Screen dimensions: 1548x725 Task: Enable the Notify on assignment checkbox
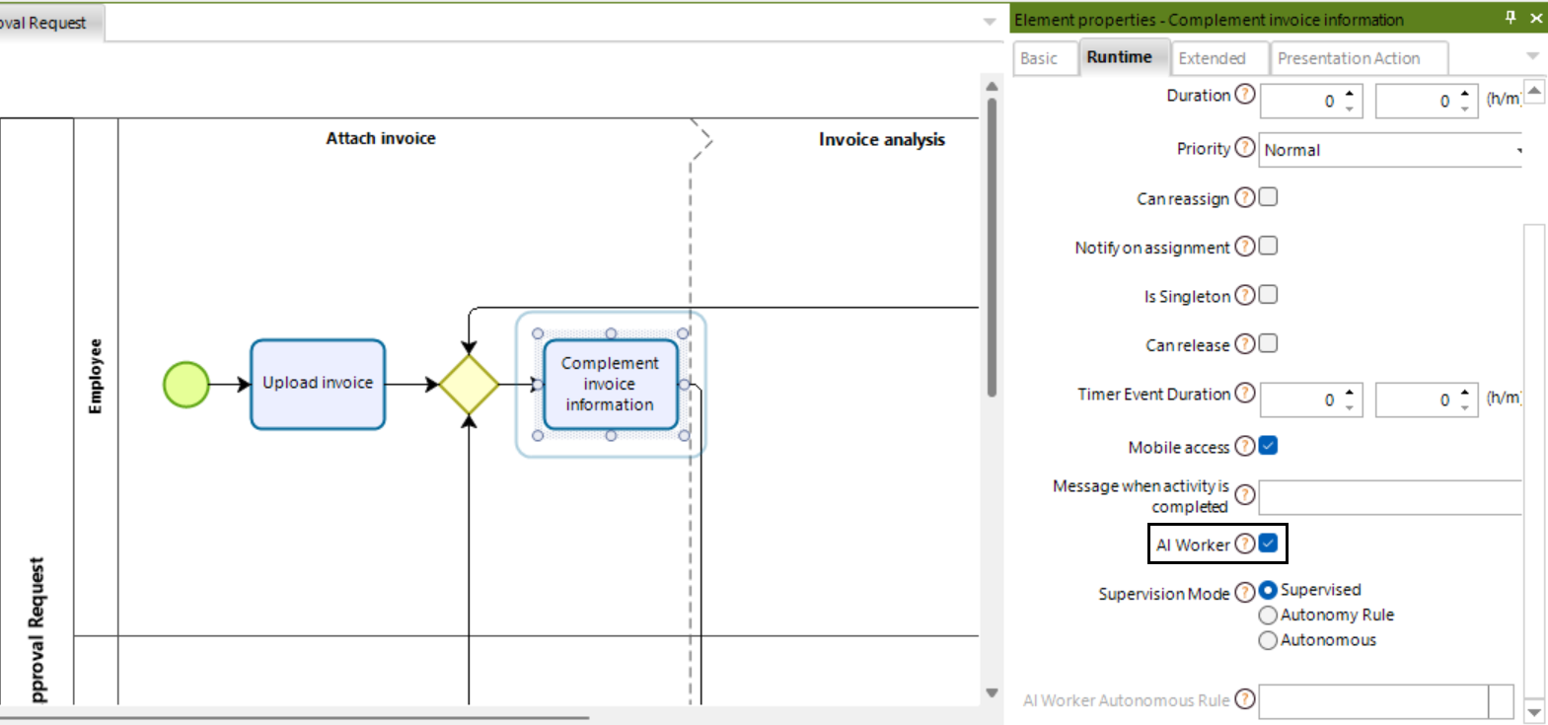coord(1269,246)
